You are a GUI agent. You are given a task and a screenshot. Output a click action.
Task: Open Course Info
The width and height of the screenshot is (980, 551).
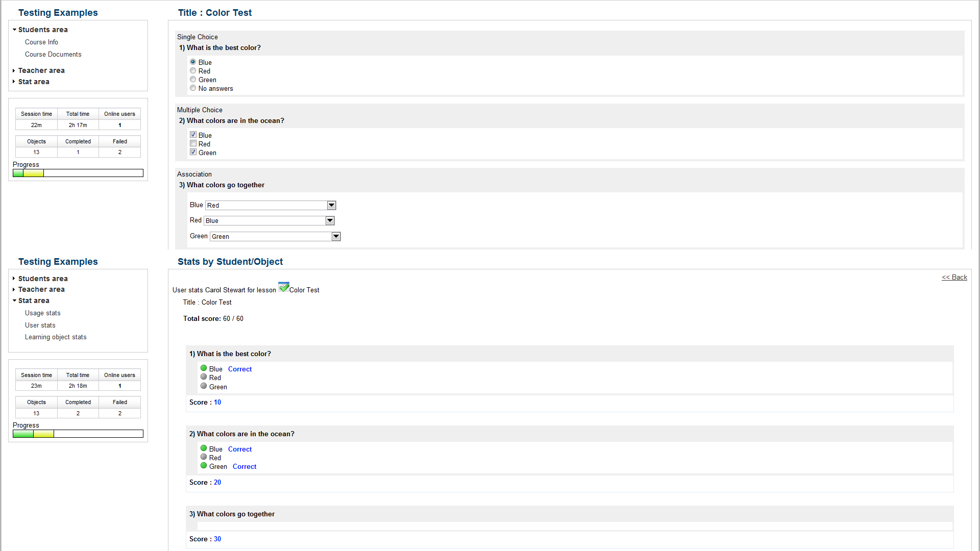[41, 42]
